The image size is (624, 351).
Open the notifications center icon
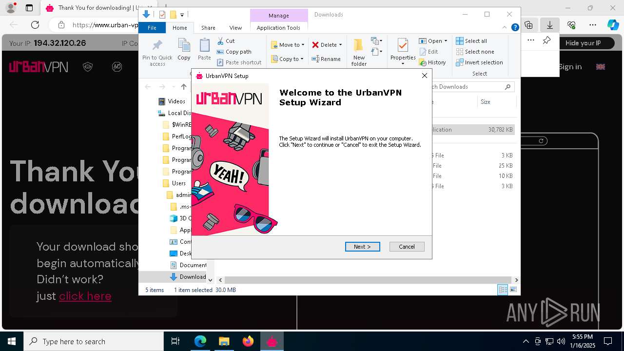pyautogui.click(x=608, y=341)
